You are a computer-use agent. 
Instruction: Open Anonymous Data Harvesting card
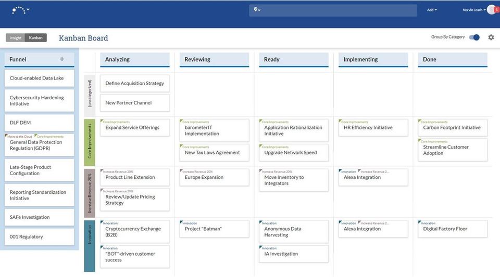click(x=294, y=231)
